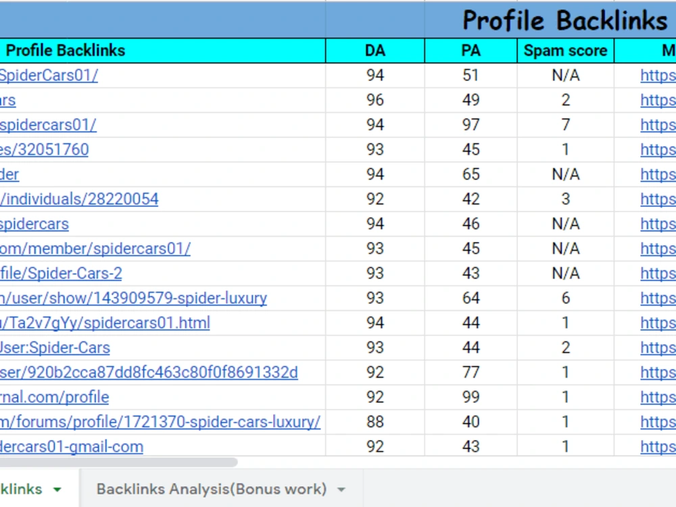Select DA cell 96 in the 'ars' row

click(x=375, y=101)
